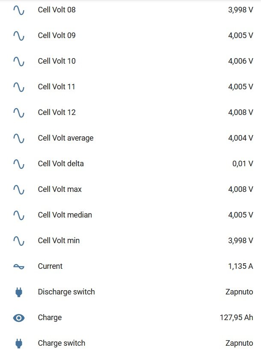
Task: Open the Cell Volt 11 entity row
Action: [56, 87]
